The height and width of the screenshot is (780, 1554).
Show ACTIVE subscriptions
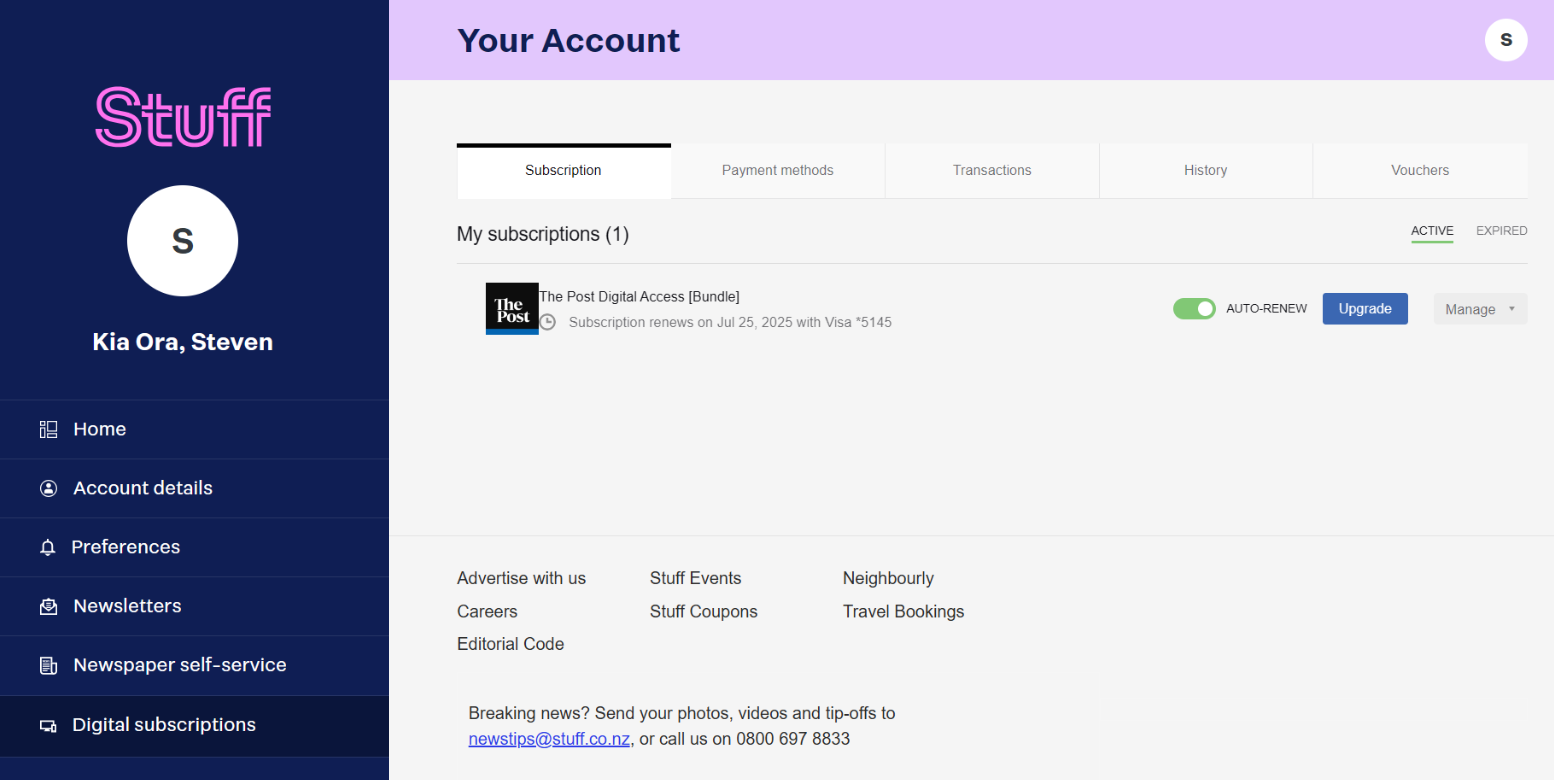click(1432, 231)
